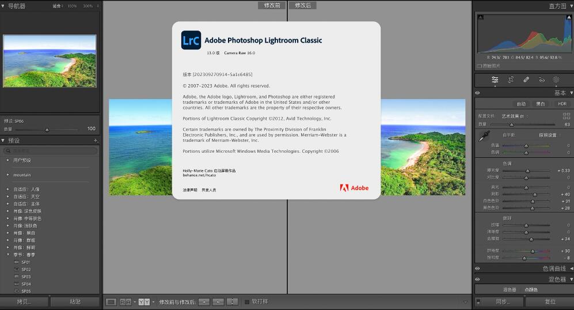Select 适合 fit zoom in navigator
Viewport: 574px width, 310px height.
coord(57,6)
